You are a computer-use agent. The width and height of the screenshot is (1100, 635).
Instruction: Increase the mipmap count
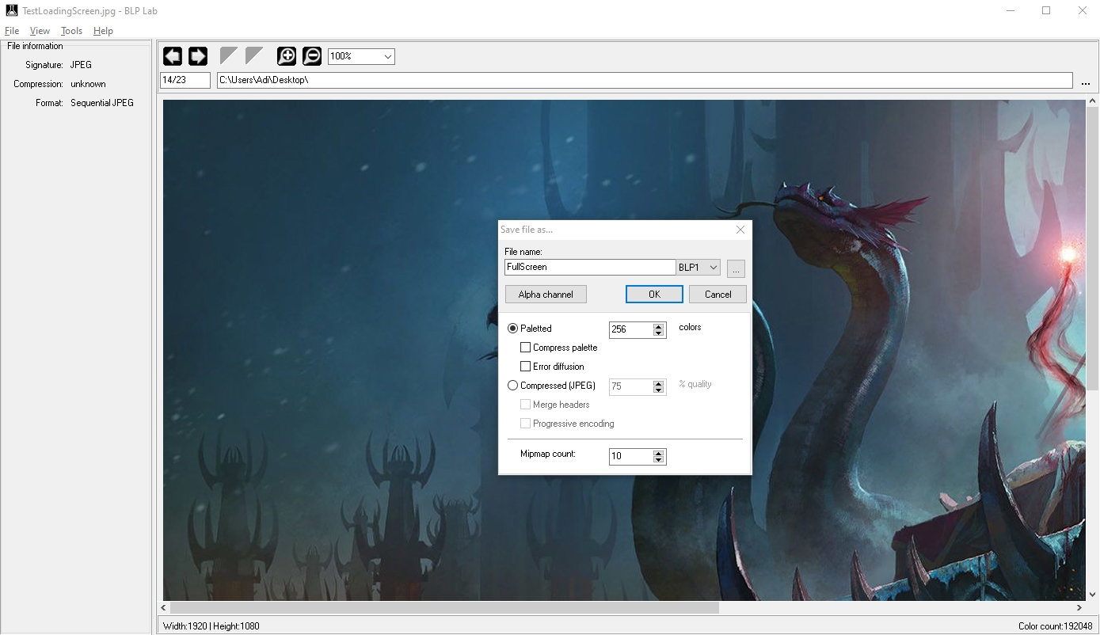(x=658, y=453)
